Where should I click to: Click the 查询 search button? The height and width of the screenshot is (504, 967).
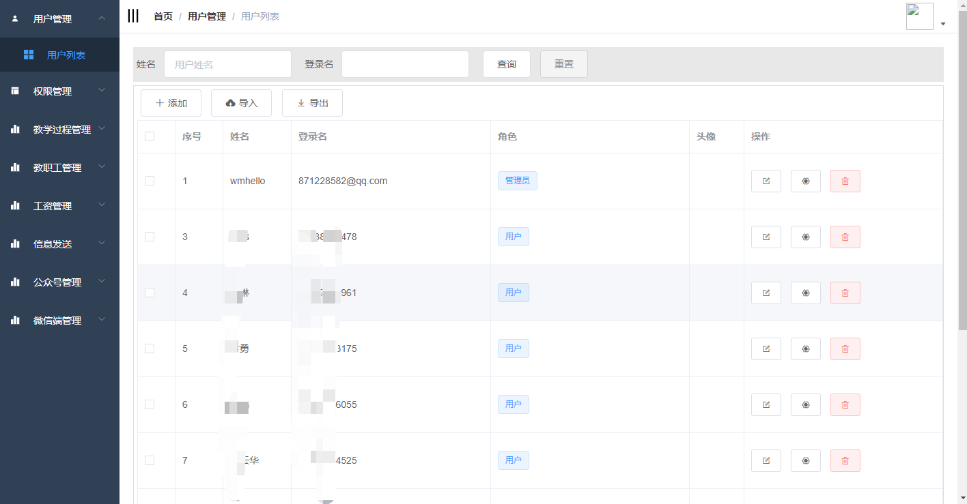point(506,64)
